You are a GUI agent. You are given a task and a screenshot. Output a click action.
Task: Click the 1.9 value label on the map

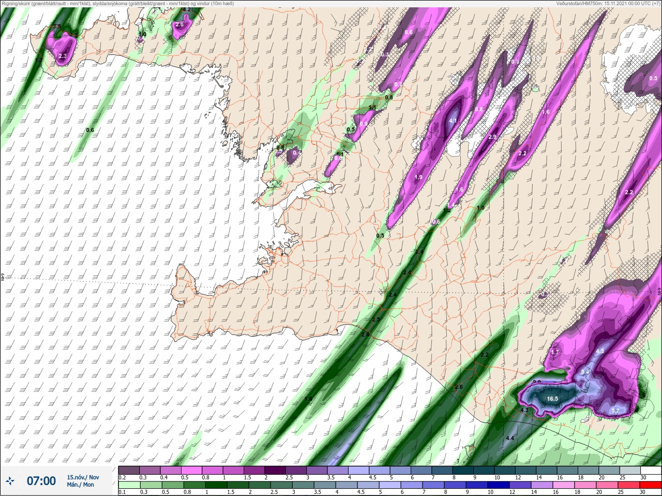418,177
